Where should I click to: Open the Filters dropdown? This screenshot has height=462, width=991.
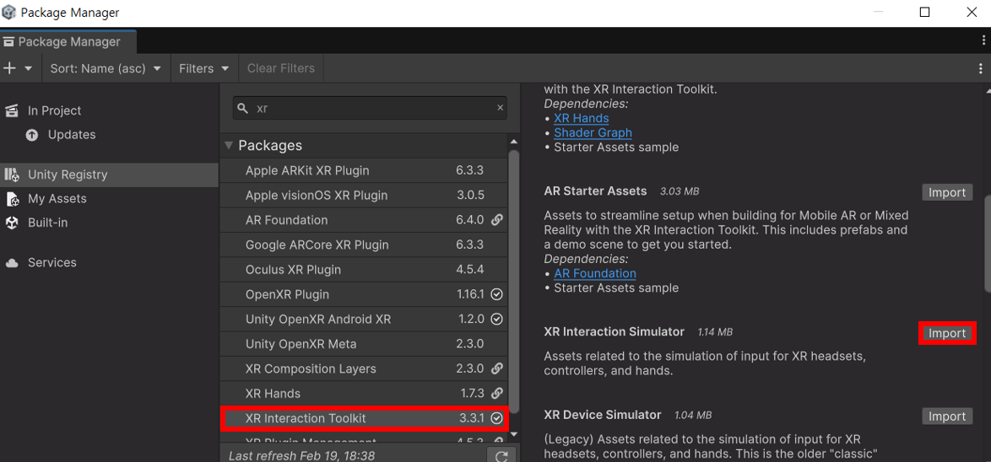coord(204,68)
